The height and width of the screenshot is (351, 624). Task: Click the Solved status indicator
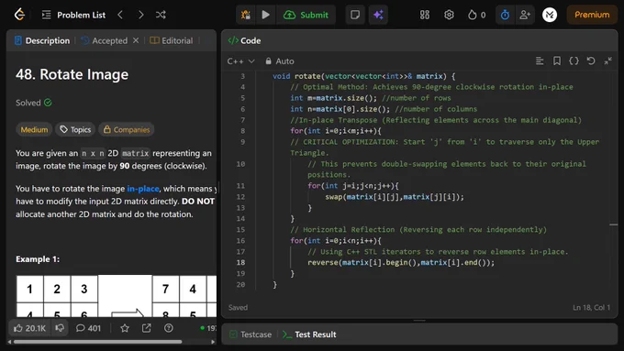click(34, 103)
